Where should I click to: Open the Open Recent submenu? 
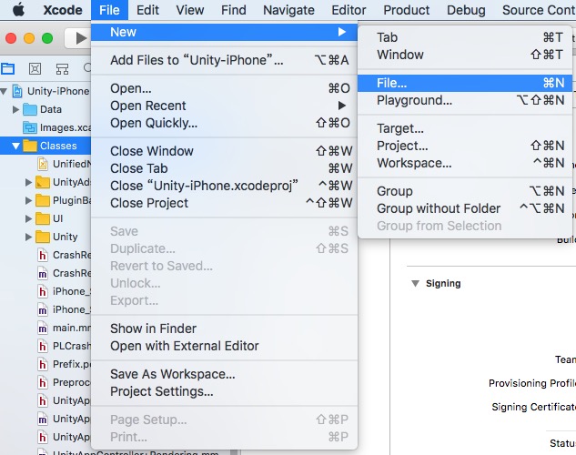point(224,106)
